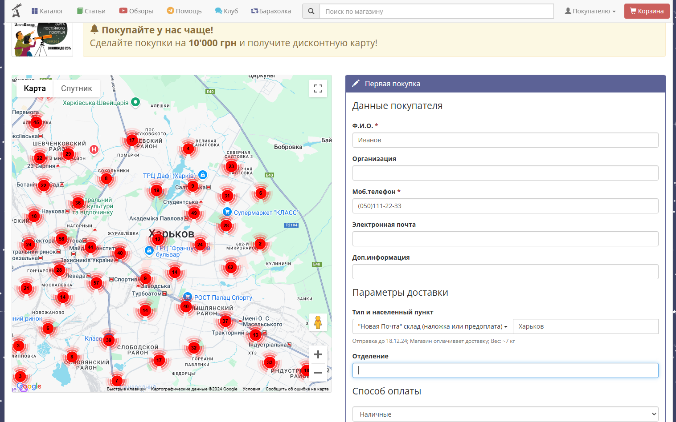Switch map to Карта view

coord(35,88)
